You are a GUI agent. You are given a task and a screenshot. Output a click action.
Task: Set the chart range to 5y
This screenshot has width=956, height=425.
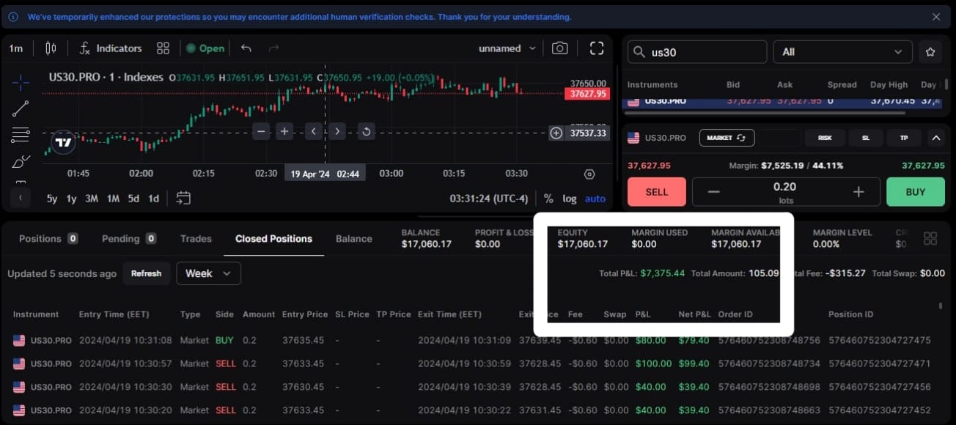[x=52, y=199]
